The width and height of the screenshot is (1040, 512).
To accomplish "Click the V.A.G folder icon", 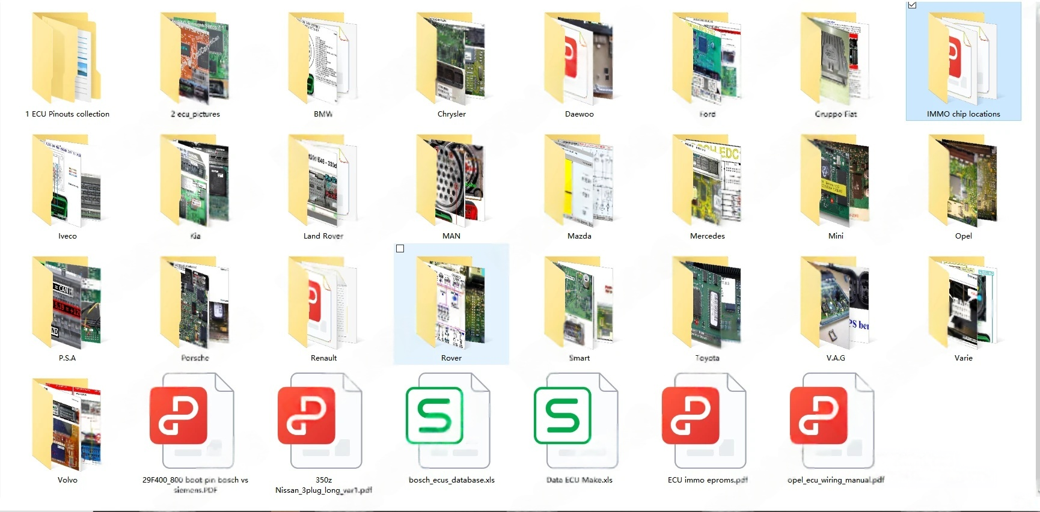I will [836, 302].
